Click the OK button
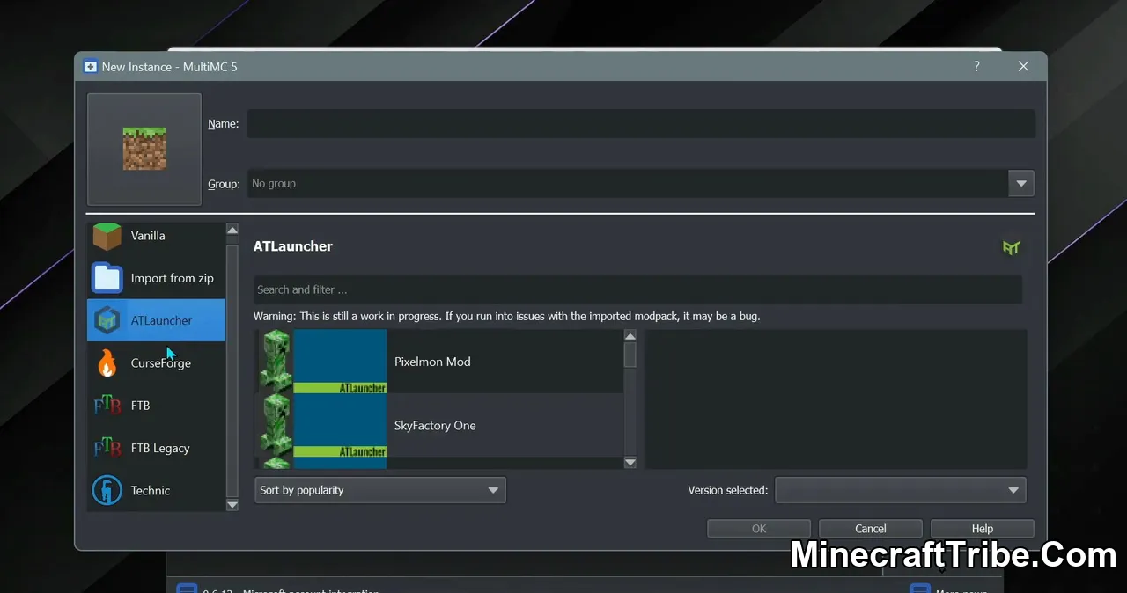Viewport: 1127px width, 593px height. click(759, 529)
